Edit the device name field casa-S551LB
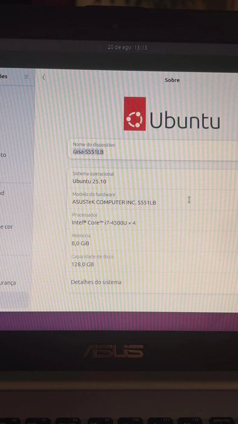The height and width of the screenshot is (424, 238). [x=153, y=150]
